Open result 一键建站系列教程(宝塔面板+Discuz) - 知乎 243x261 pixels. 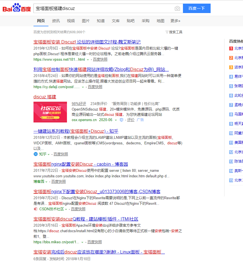[x=76, y=131]
